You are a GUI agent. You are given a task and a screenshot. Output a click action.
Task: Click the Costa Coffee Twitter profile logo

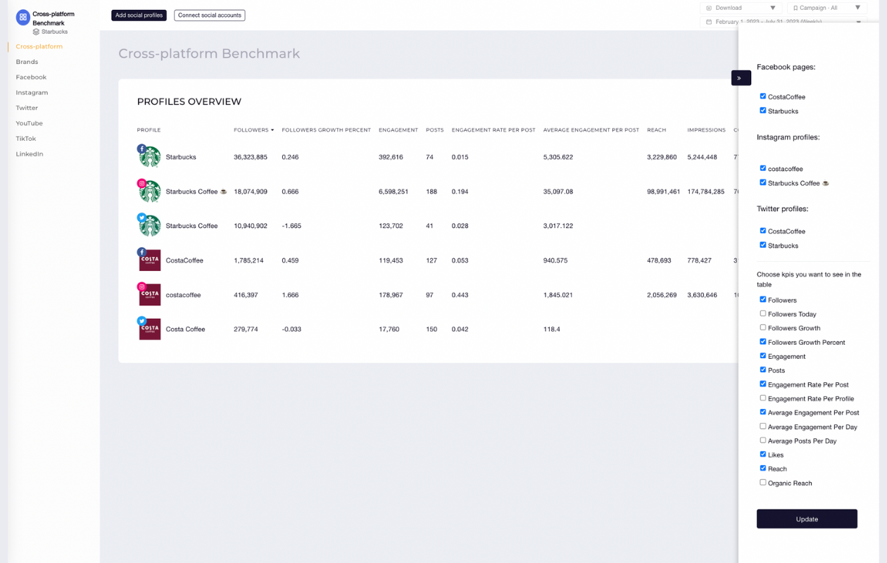[x=150, y=329]
